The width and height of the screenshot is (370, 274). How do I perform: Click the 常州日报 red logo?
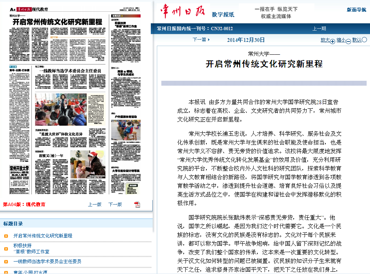coord(183,11)
